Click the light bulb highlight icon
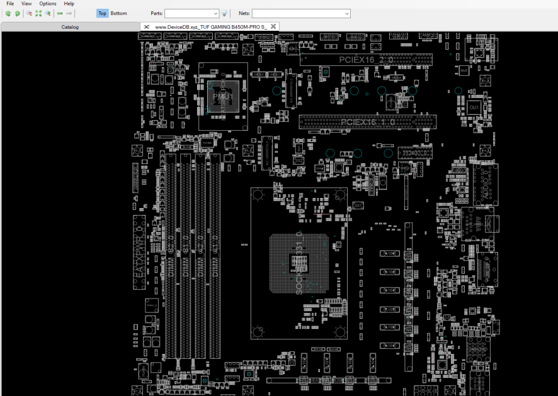The width and height of the screenshot is (558, 396). tap(224, 13)
